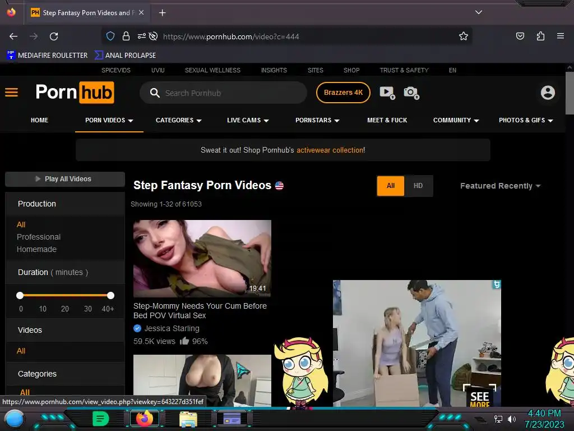Expand the COMMUNITY nav dropdown
Viewport: 574px width, 431px height.
pos(456,120)
